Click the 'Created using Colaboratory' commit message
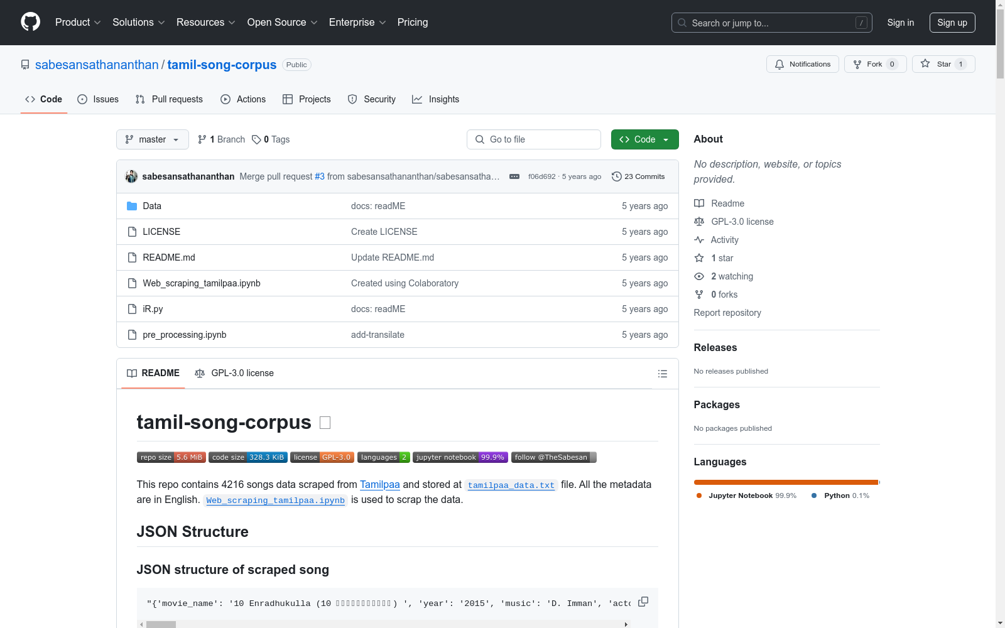Viewport: 1005px width, 628px height. 405,283
